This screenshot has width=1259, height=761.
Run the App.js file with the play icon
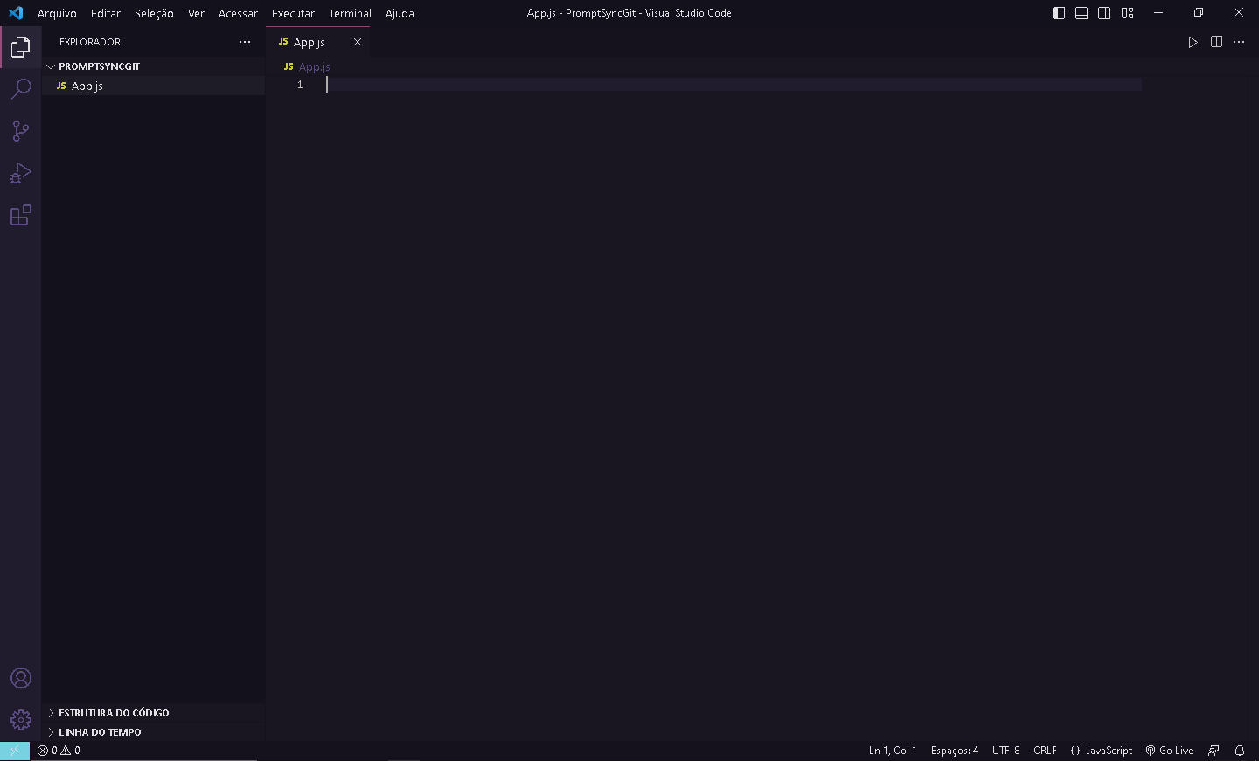click(x=1193, y=41)
